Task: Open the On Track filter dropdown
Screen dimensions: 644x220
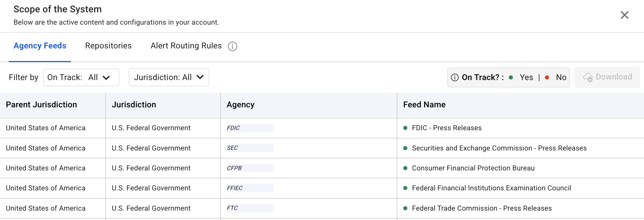Action: pyautogui.click(x=81, y=77)
